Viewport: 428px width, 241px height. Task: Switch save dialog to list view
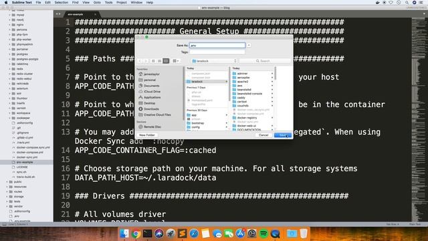coord(159,61)
